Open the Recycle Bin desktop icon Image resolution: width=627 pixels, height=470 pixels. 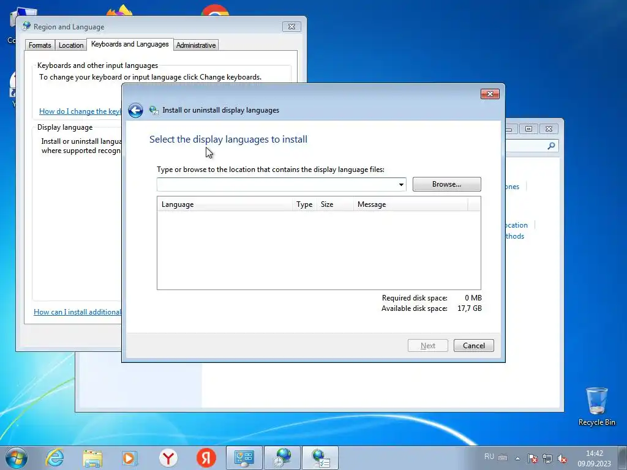click(x=596, y=406)
